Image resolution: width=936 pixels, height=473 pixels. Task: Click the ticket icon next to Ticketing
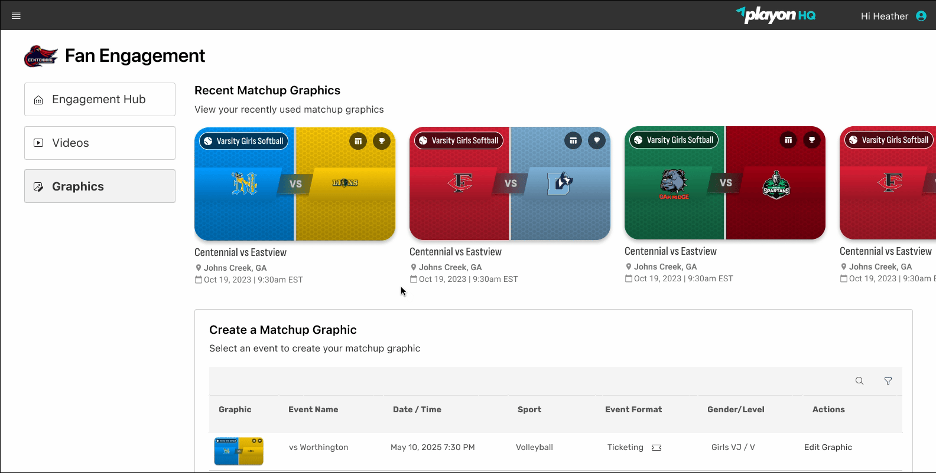pyautogui.click(x=656, y=448)
